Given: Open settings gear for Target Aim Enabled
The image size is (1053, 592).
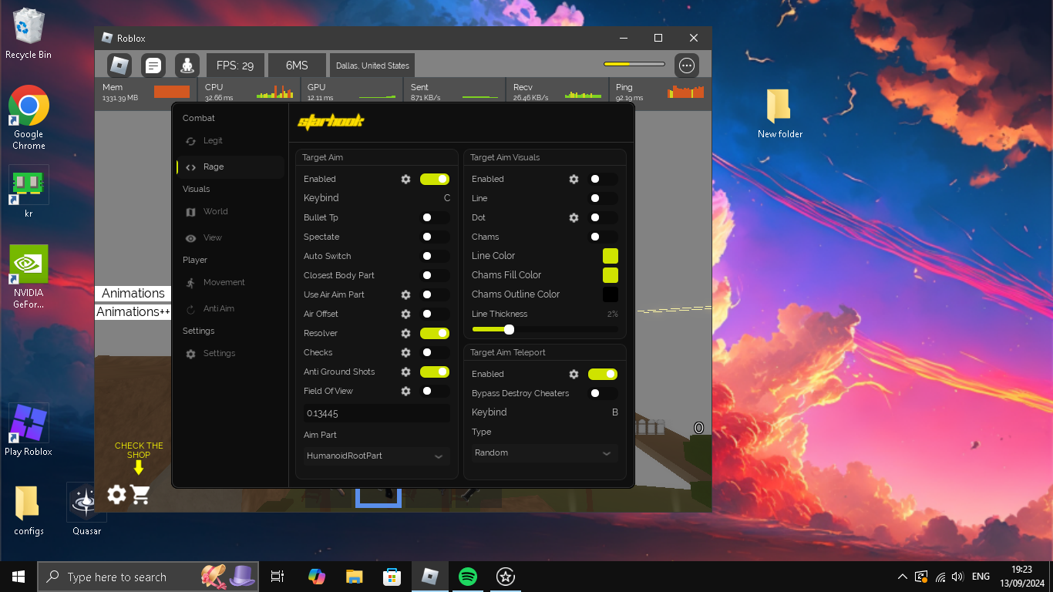Looking at the screenshot, I should (405, 179).
